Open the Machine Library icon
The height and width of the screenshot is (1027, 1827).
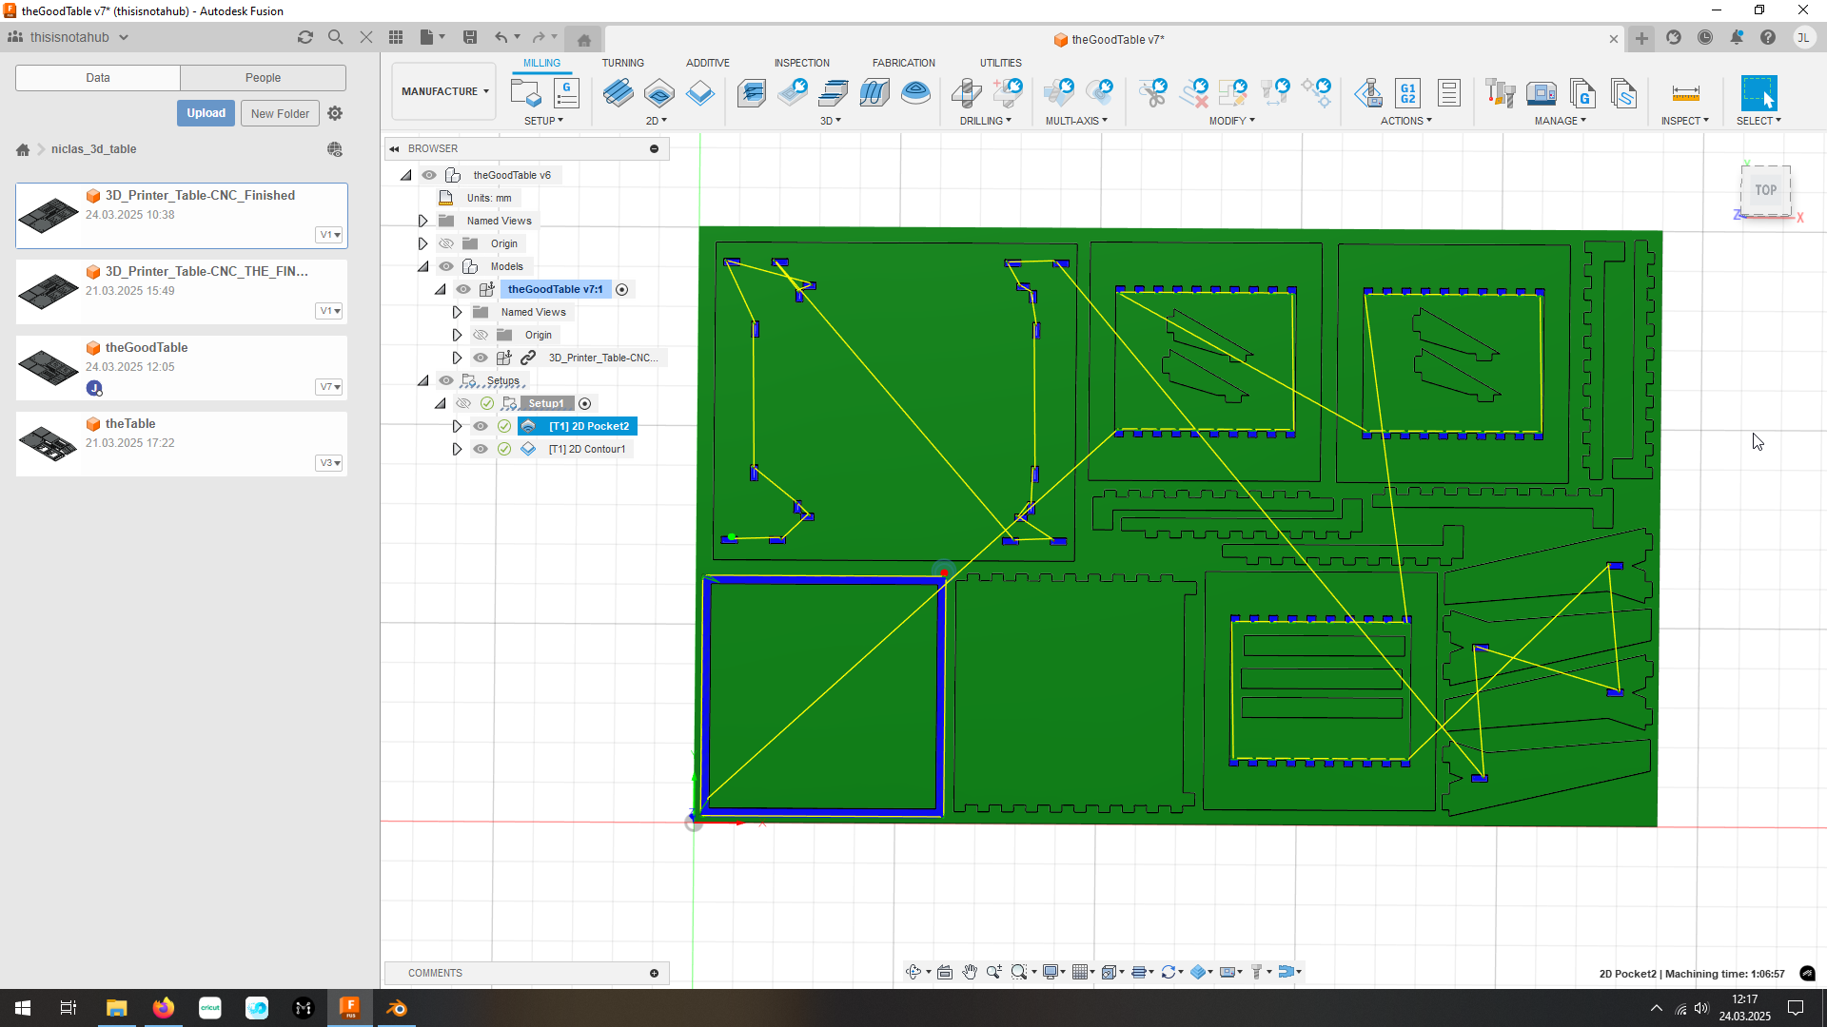[x=1542, y=93]
